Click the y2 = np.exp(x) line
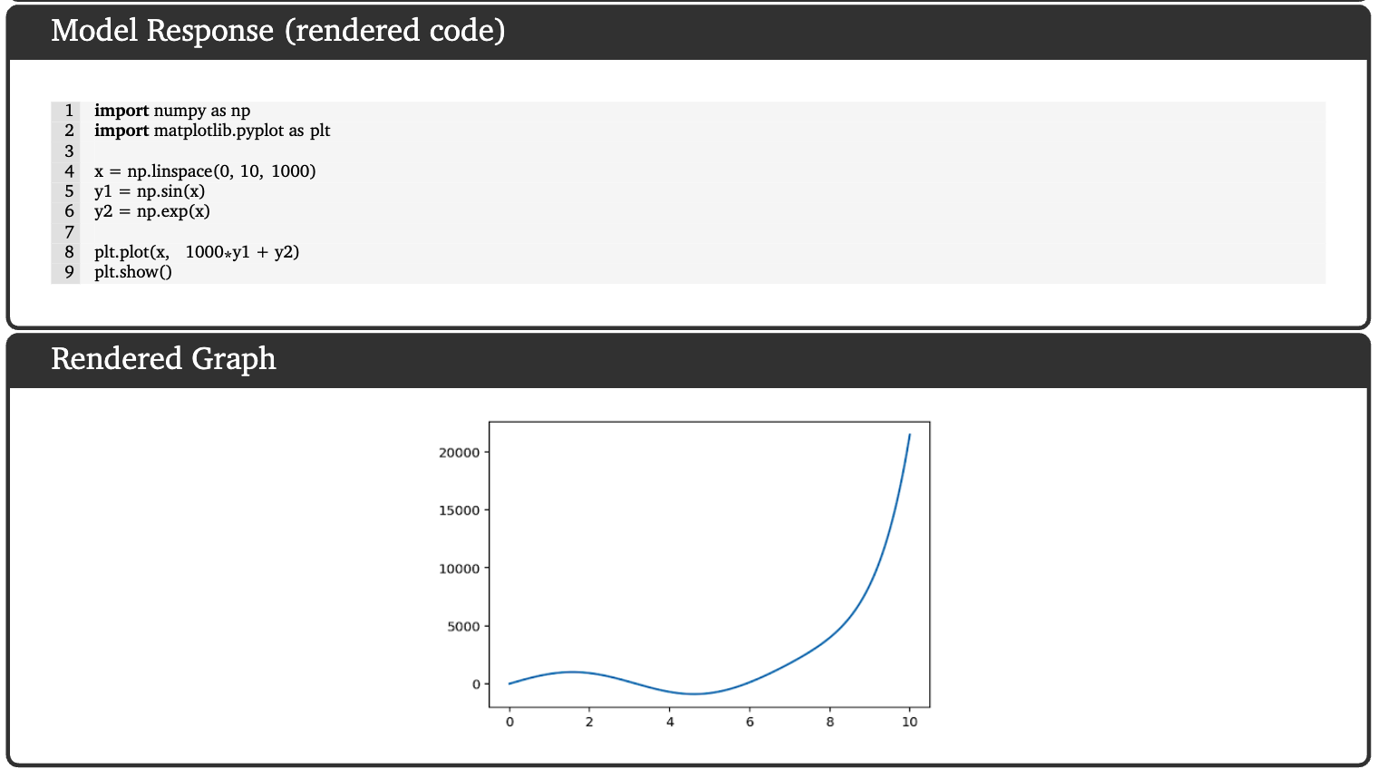The height and width of the screenshot is (769, 1378). tap(152, 211)
